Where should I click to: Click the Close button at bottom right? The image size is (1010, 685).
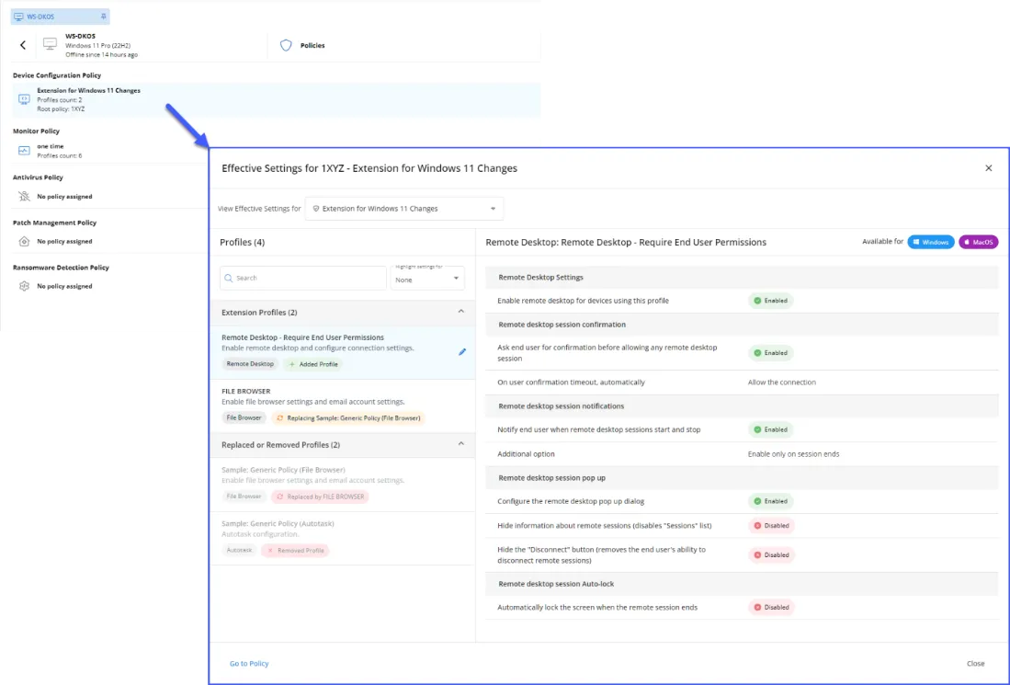[975, 663]
